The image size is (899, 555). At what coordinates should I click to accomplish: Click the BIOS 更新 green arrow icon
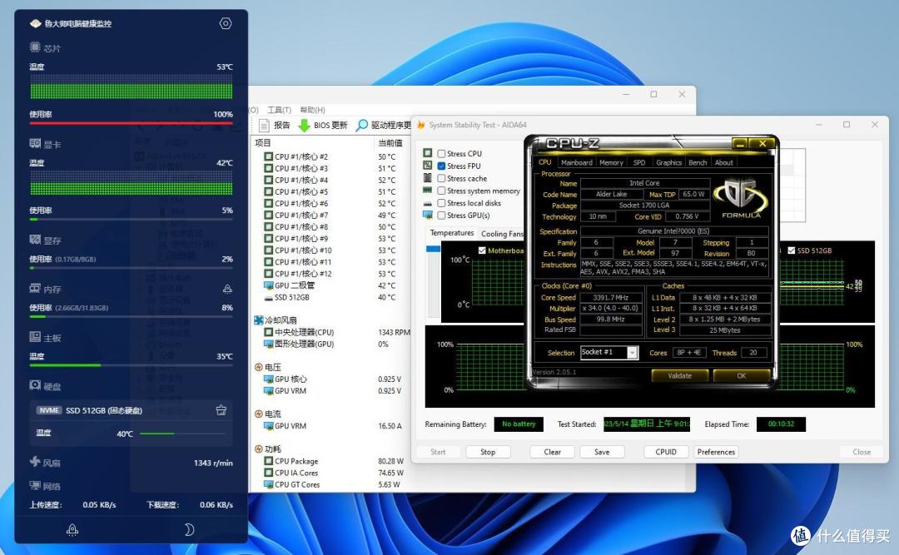(304, 125)
